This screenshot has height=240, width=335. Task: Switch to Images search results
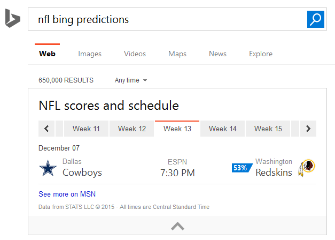pyautogui.click(x=90, y=54)
